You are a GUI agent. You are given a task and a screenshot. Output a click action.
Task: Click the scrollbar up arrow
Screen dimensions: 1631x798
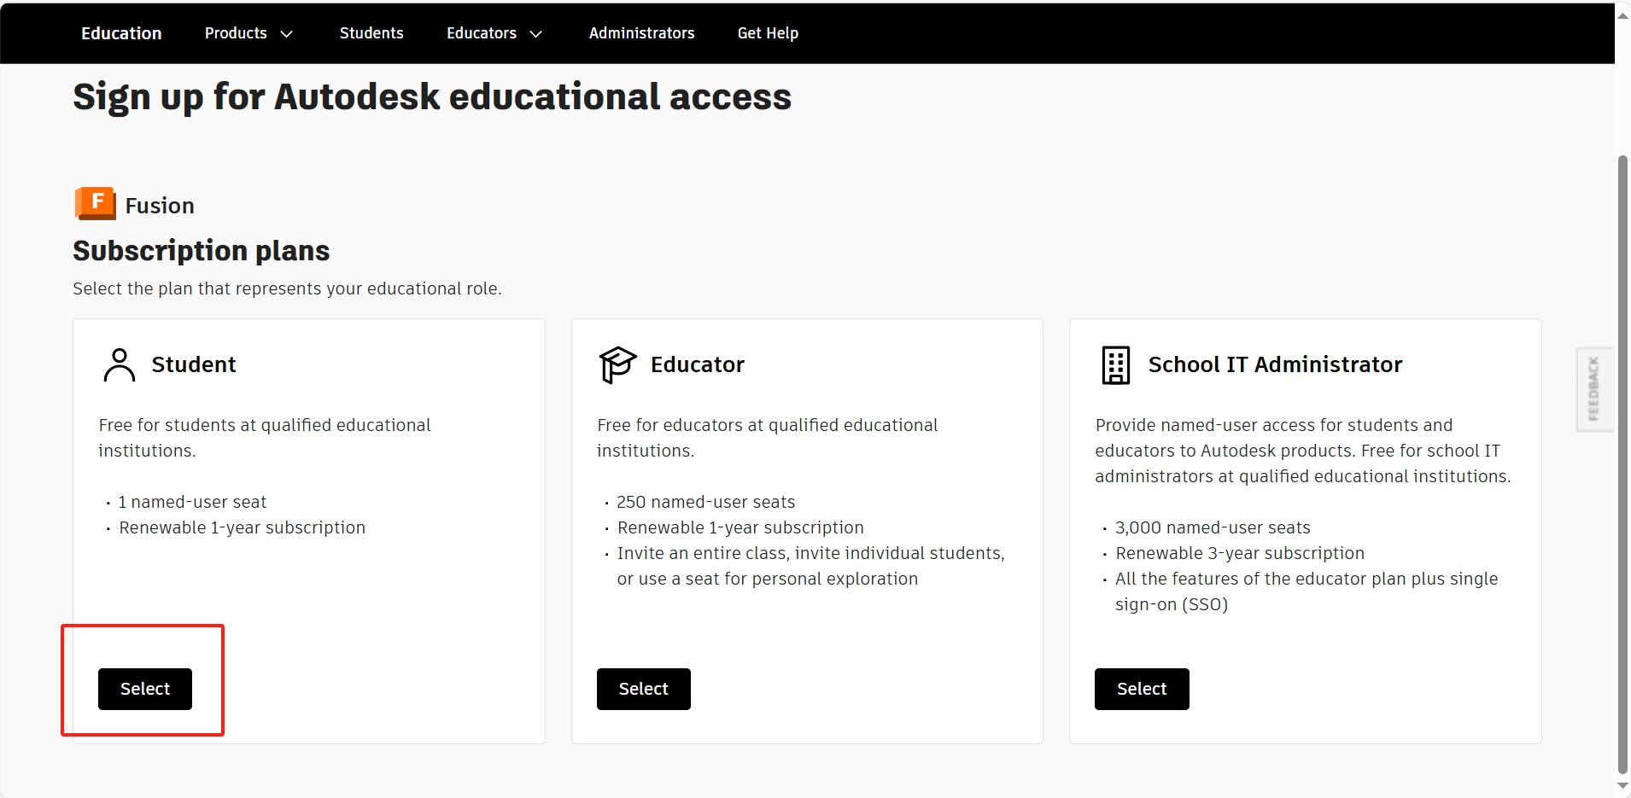[1622, 15]
